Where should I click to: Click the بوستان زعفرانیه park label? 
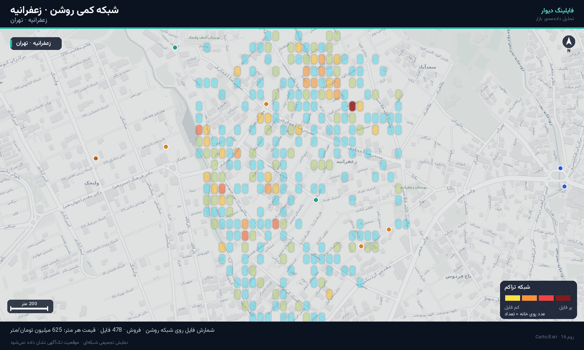[413, 187]
